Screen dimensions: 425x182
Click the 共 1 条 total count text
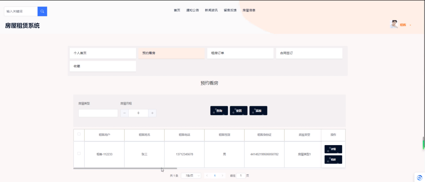174,176
